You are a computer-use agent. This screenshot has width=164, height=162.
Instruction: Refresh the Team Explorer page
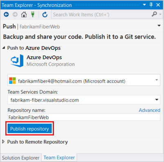[45, 14]
